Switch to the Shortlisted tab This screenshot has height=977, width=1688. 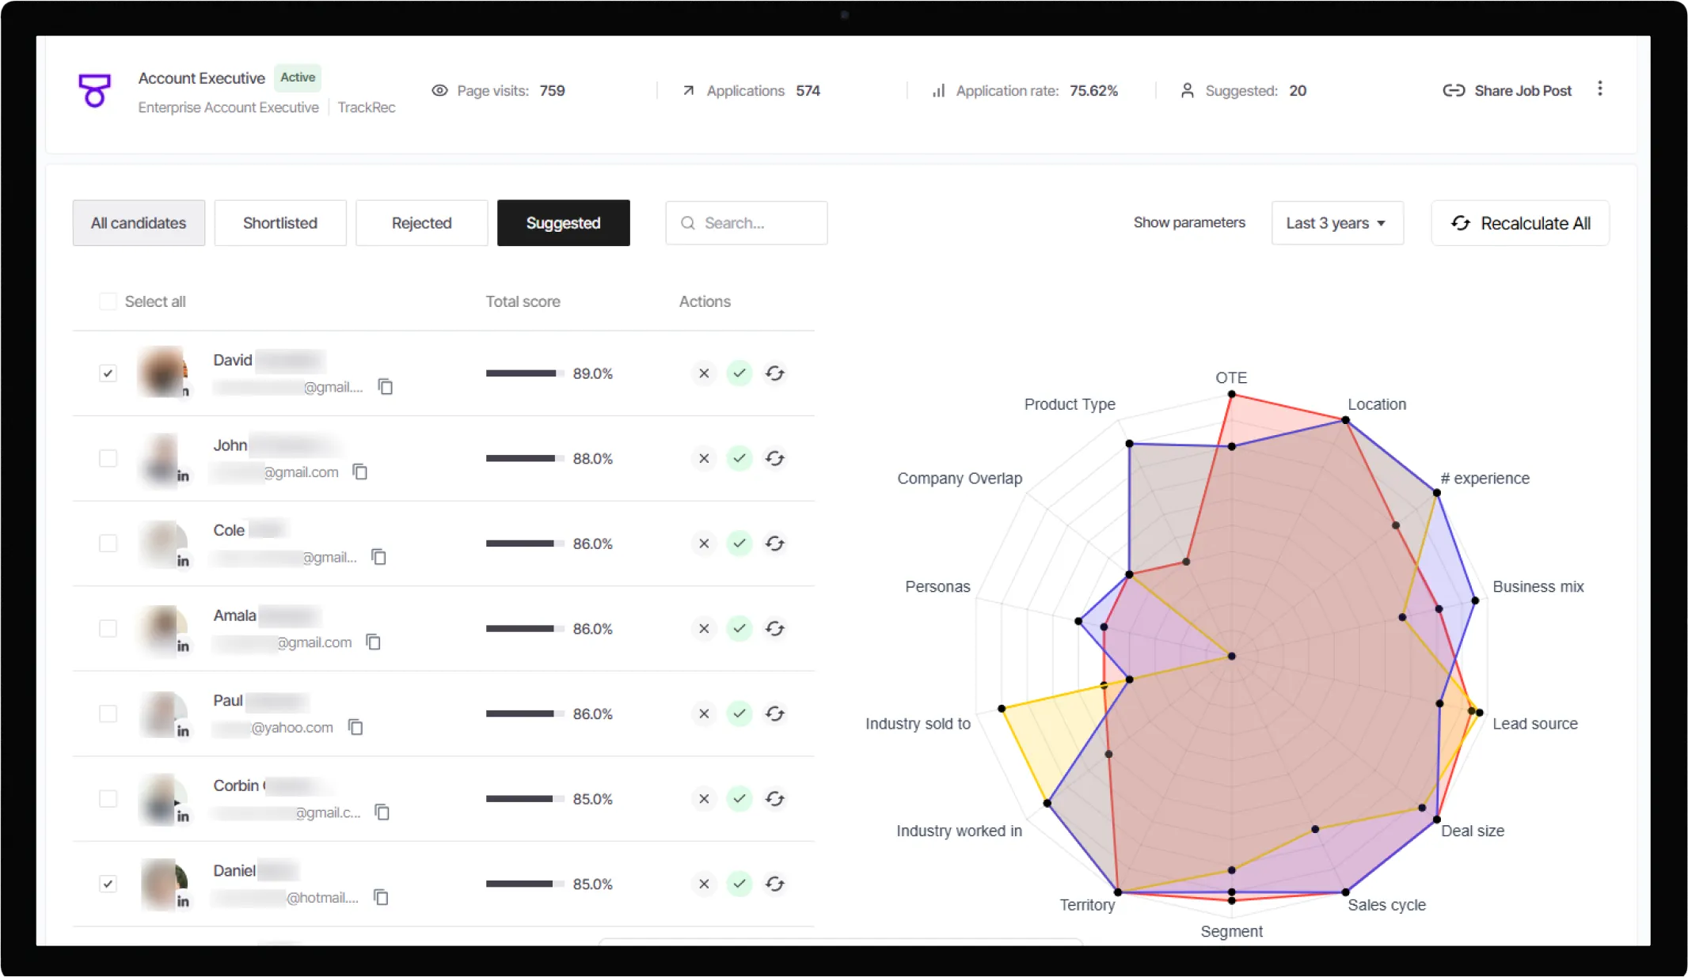tap(279, 223)
